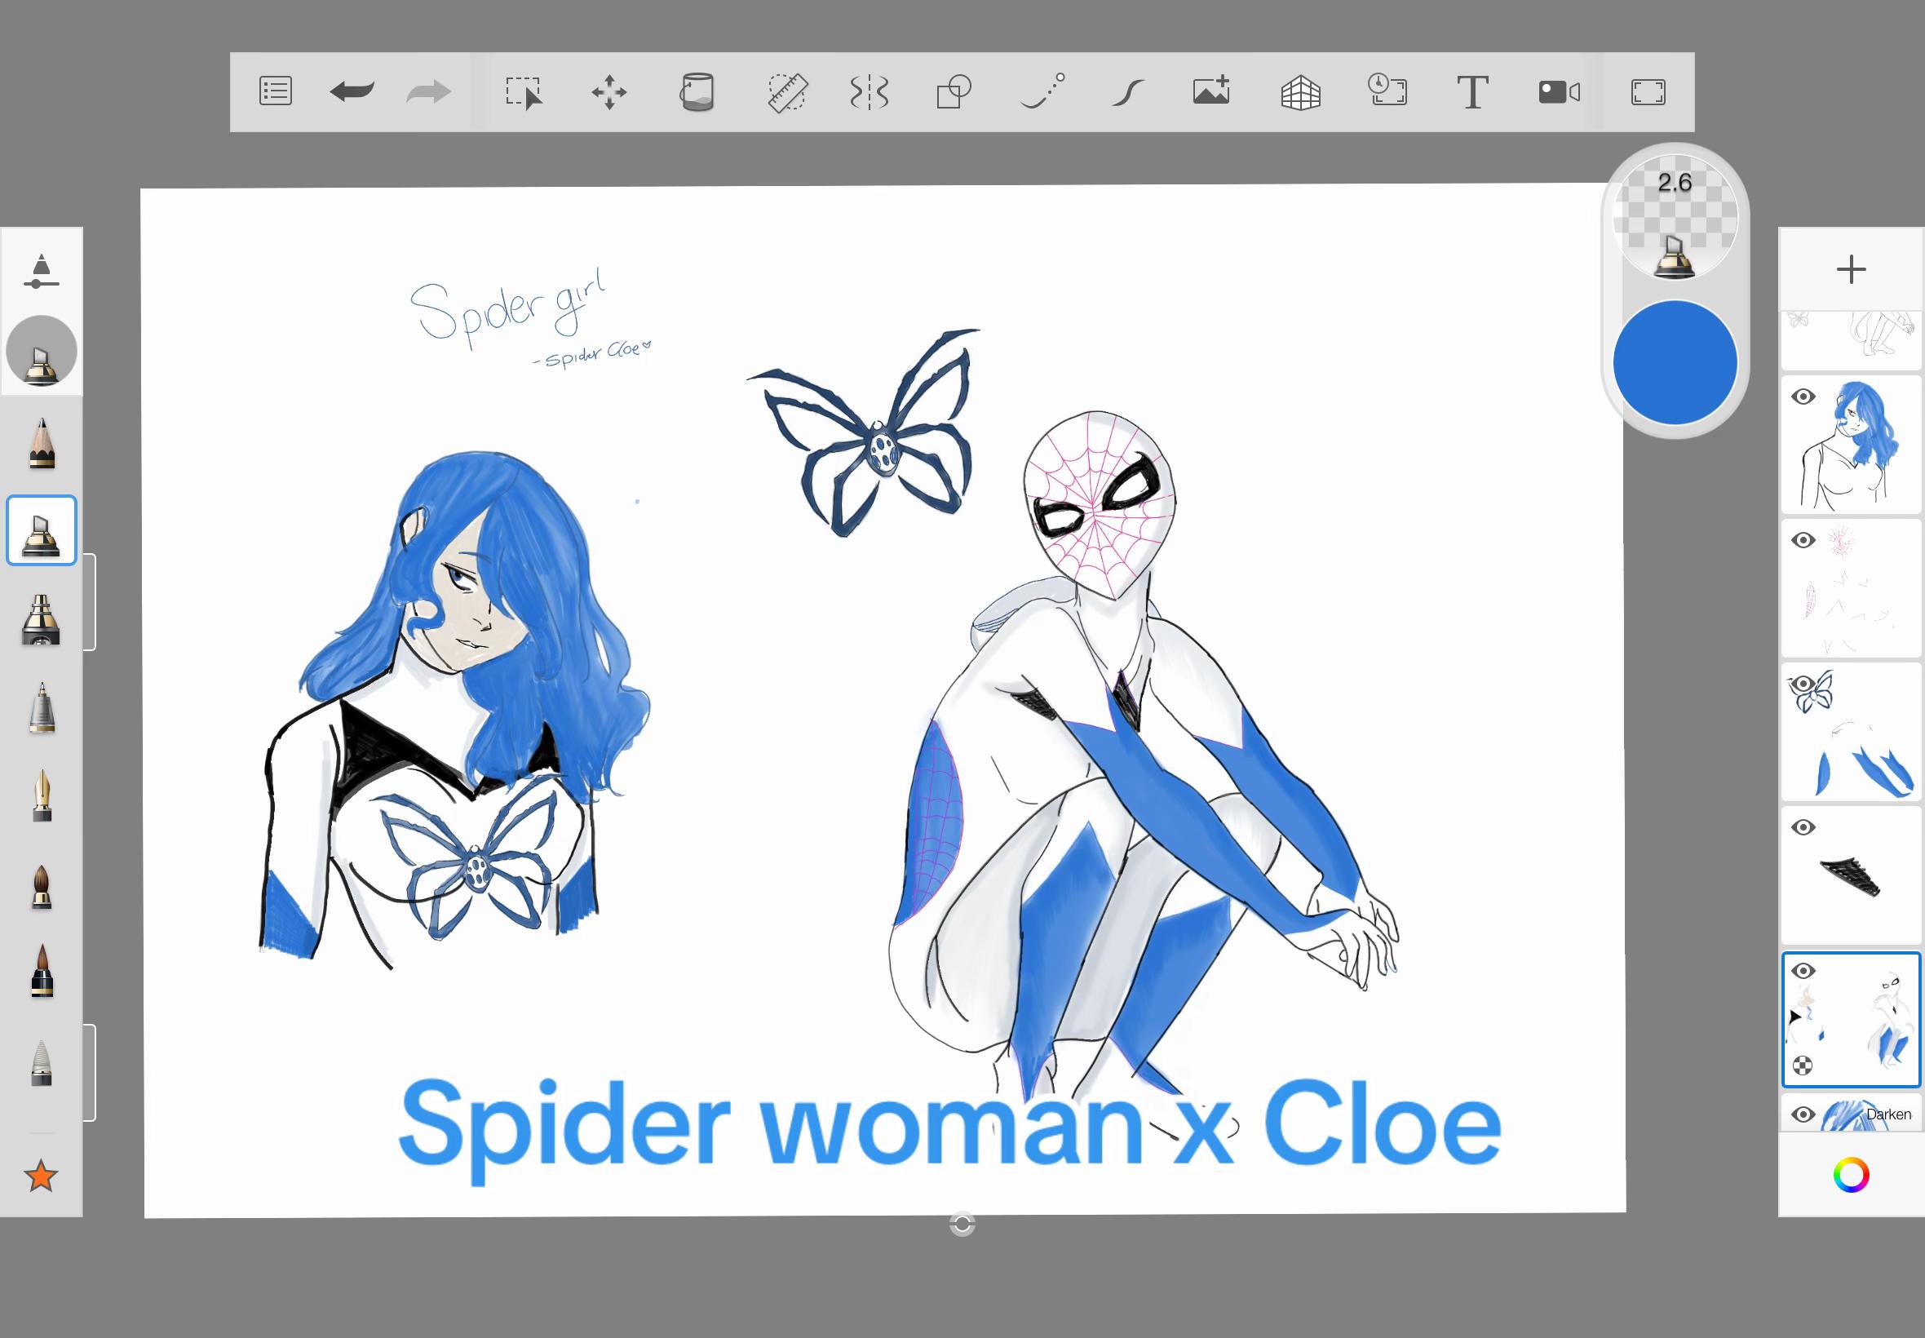1925x1338 pixels.
Task: Open brush properties at top of palette
Action: (41, 272)
